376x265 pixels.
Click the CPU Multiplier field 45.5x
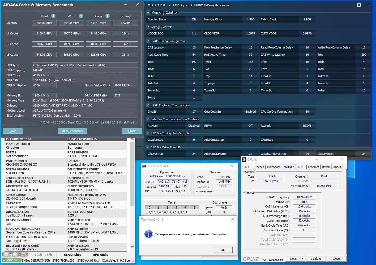coord(44,85)
